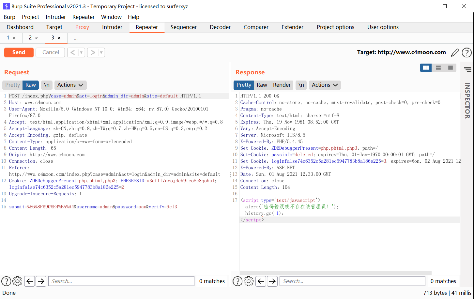Open the Project menu
Screen dimensions: 474x299
(30, 17)
